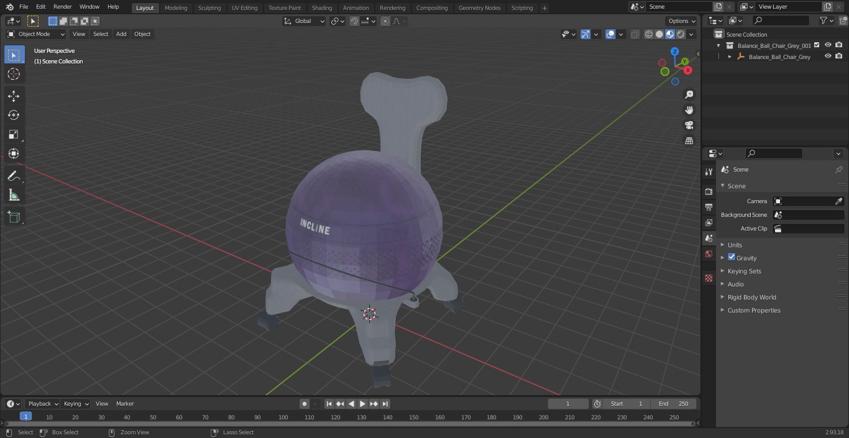Image resolution: width=849 pixels, height=438 pixels.
Task: Click the pan view hand icon
Action: point(689,110)
